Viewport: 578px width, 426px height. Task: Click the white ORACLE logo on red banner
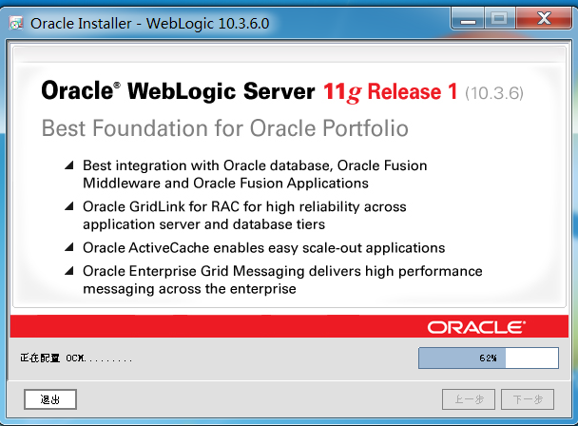coord(476,327)
